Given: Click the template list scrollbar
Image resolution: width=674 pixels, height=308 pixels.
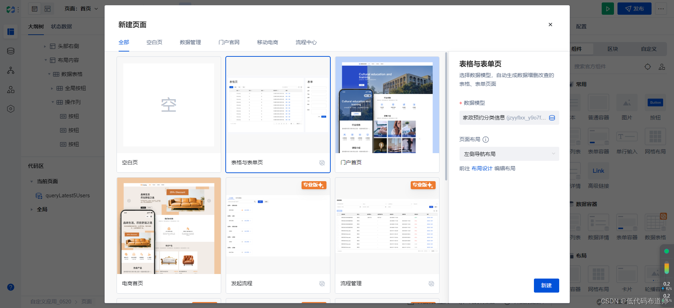Looking at the screenshot, I should [x=446, y=116].
